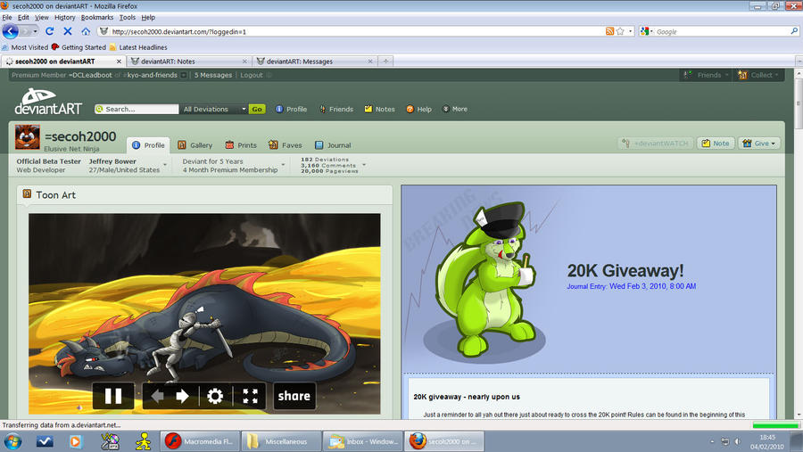
Task: Switch to Inbox window in taskbar
Action: 364,440
